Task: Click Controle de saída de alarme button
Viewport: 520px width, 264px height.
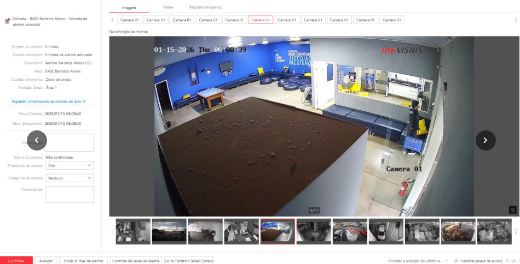Action: (135, 261)
